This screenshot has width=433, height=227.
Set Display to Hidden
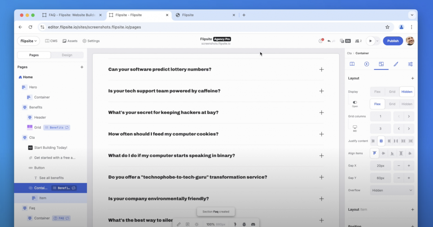[407, 92]
